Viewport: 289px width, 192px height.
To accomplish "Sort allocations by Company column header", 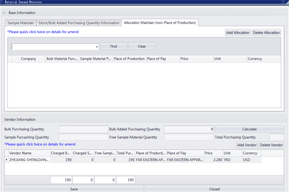I will click(28, 59).
